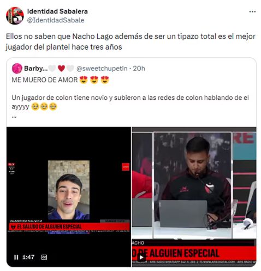261x271 pixels.
Task: Open the right video of man at laptop
Action: 194,197
